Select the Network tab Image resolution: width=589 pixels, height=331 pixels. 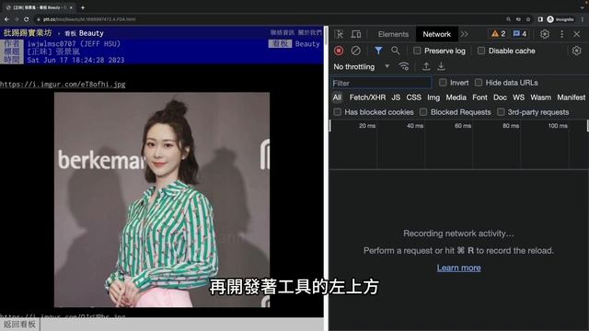click(436, 34)
